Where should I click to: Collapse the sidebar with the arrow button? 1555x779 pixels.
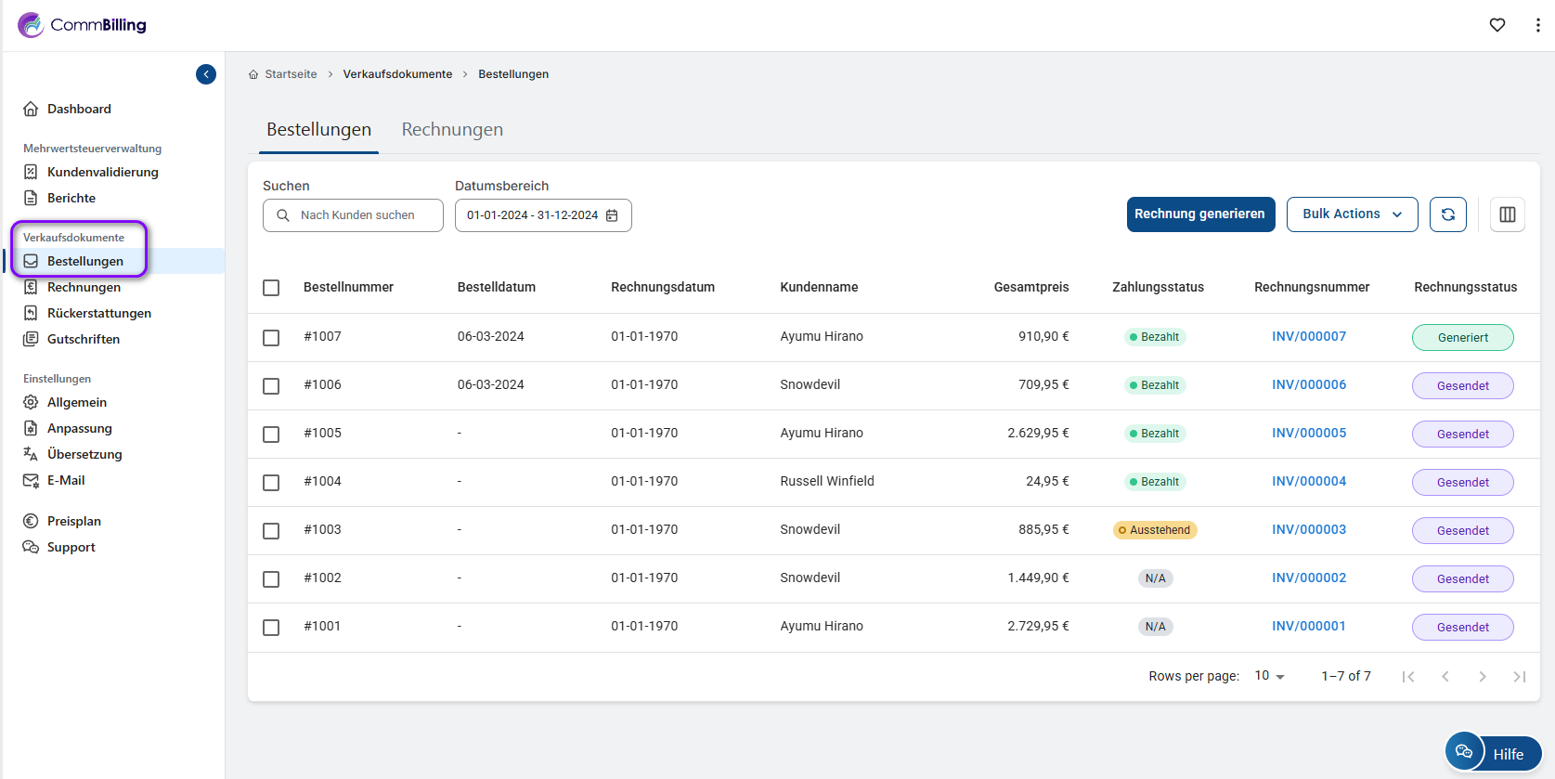(x=206, y=74)
